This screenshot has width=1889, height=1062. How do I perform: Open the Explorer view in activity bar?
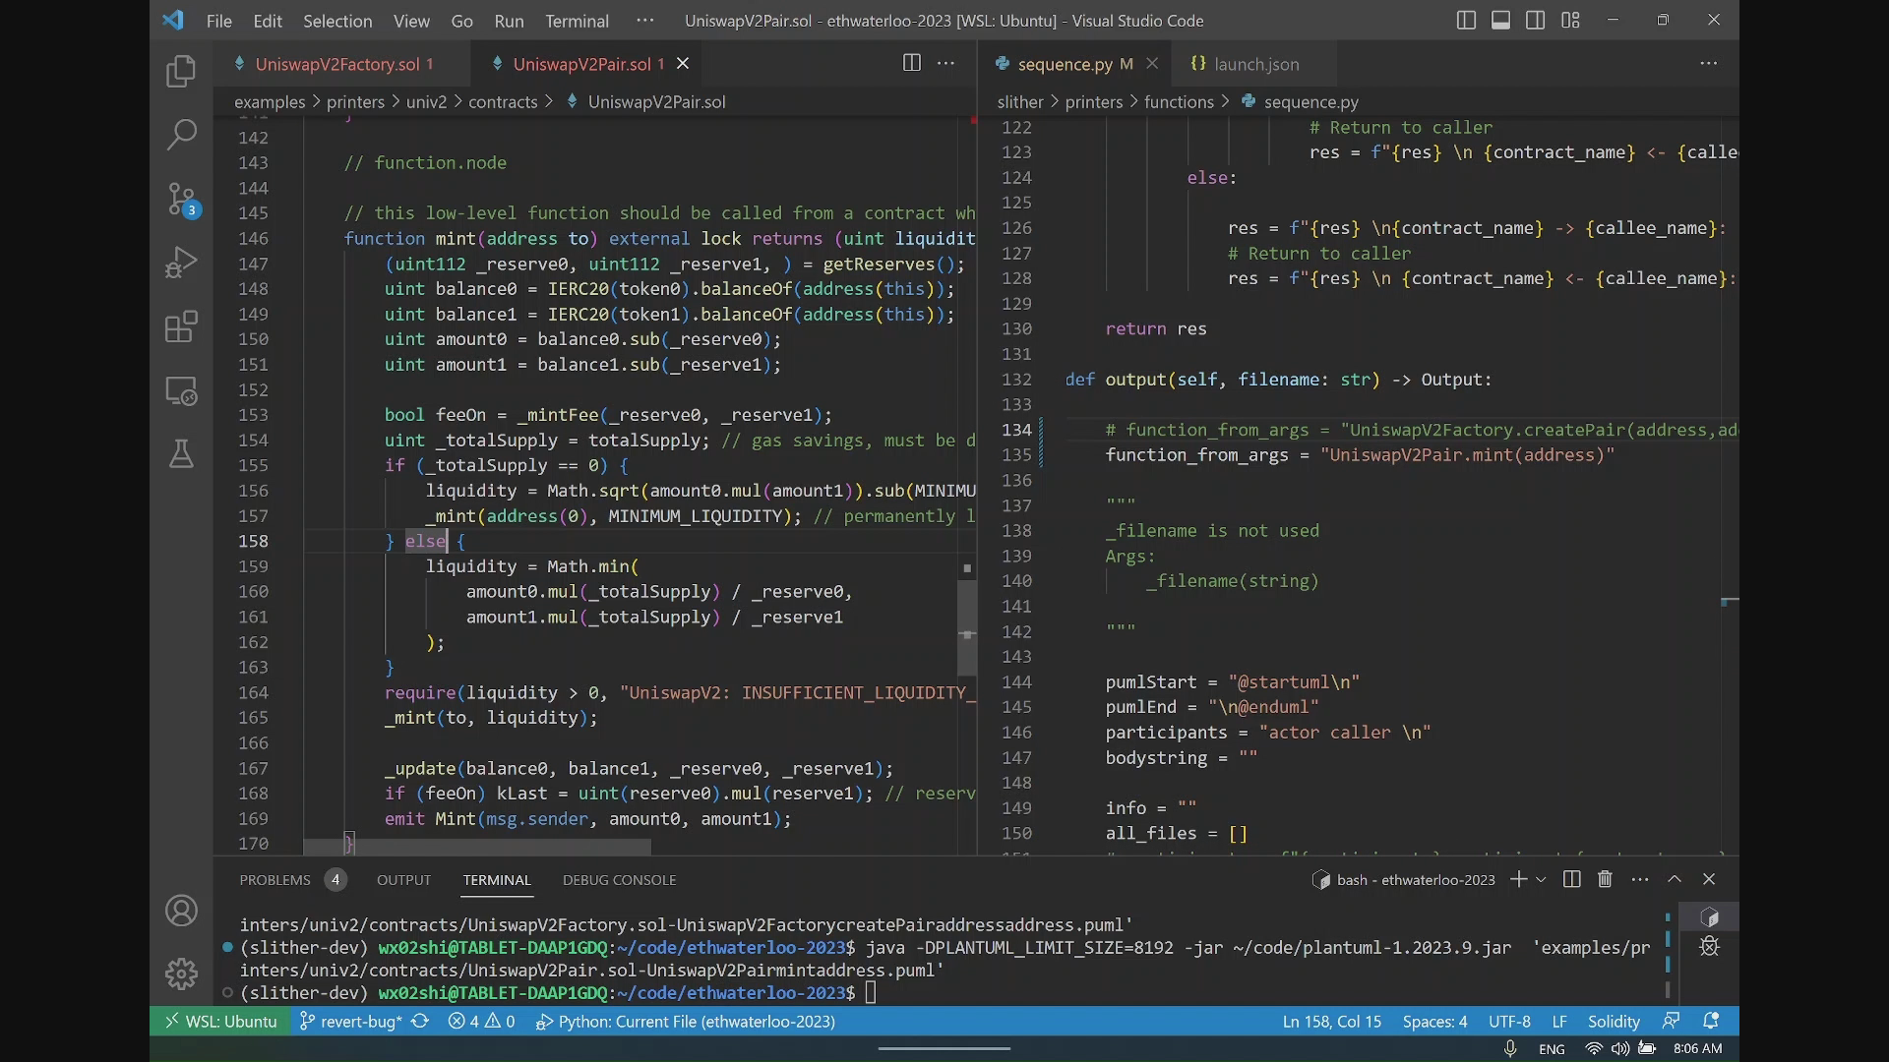181,71
